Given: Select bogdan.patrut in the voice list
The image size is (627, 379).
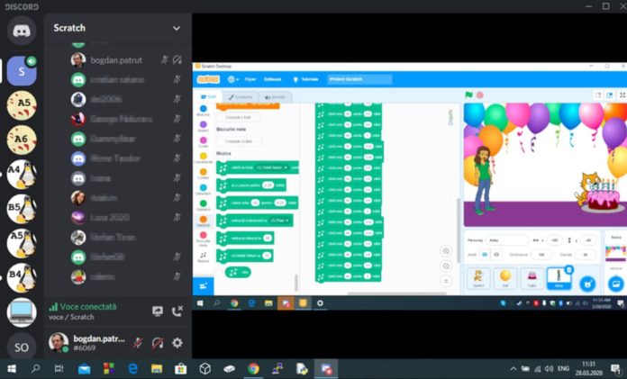Looking at the screenshot, I should (113, 59).
